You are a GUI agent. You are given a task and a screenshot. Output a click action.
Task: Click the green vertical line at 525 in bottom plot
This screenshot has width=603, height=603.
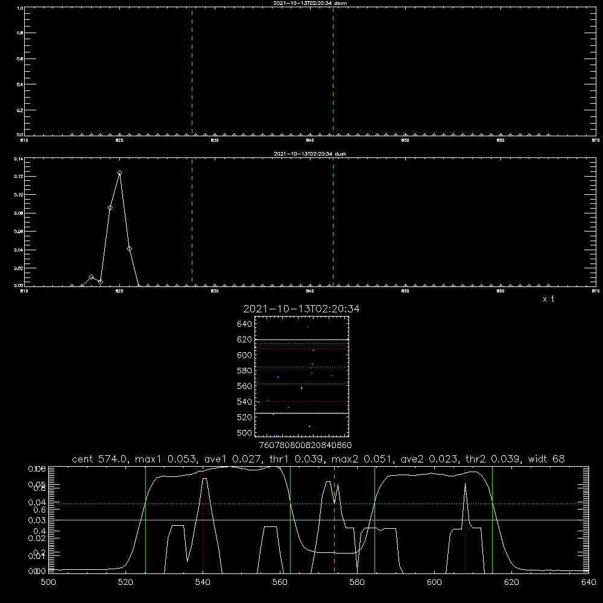pos(145,519)
